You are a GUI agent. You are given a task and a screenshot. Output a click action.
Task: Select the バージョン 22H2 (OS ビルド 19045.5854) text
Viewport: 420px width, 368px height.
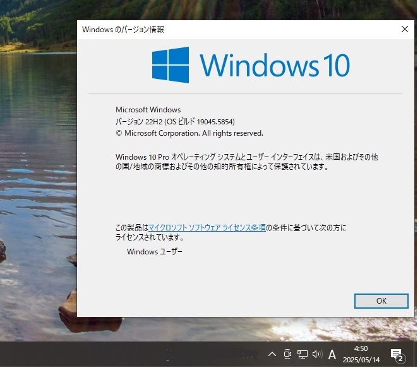pyautogui.click(x=175, y=122)
